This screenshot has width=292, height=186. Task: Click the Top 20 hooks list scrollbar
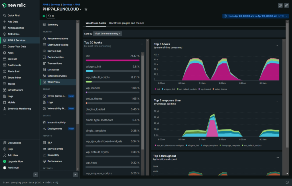tap(143, 102)
